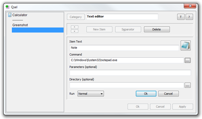202x119 pixels.
Task: Browse for Command file with ellipsis button
Action: [x=187, y=60]
